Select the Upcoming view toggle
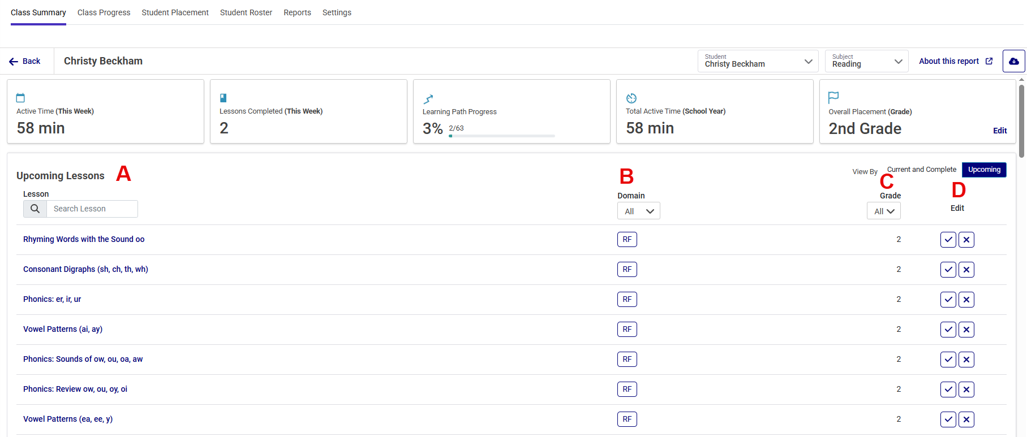1027x437 pixels. 983,170
